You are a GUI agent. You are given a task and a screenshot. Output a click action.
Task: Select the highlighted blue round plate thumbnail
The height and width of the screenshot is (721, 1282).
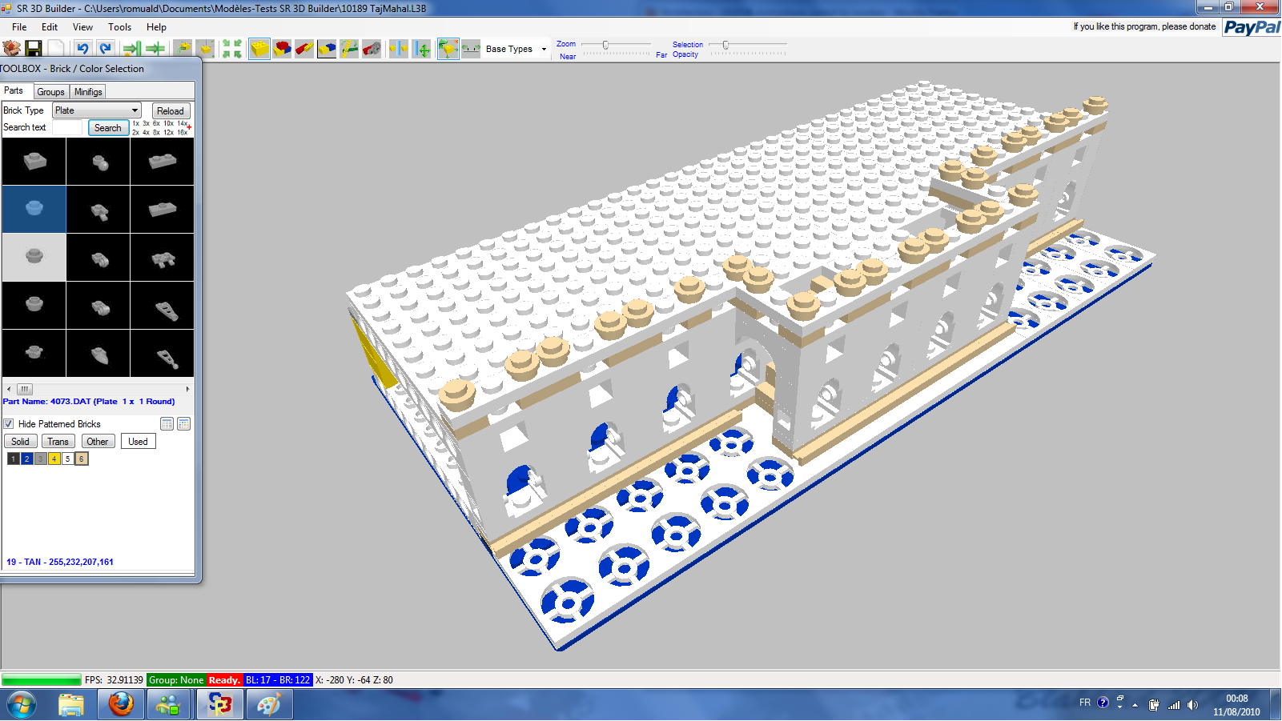[34, 209]
